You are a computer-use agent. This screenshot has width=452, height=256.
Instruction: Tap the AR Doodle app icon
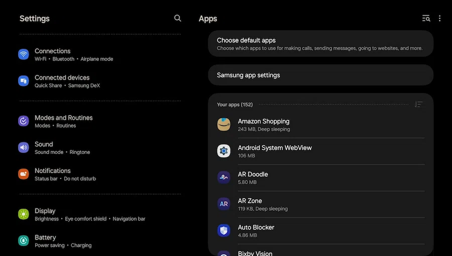[x=223, y=178]
